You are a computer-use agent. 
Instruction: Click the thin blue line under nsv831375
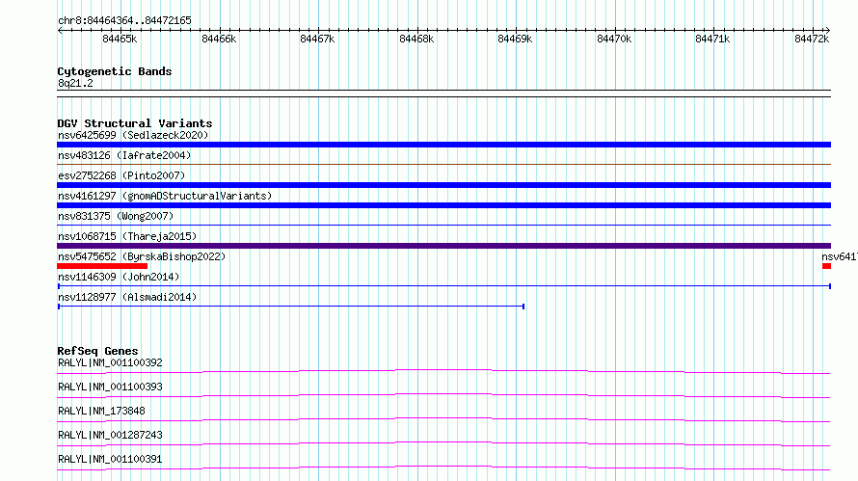pyautogui.click(x=443, y=225)
